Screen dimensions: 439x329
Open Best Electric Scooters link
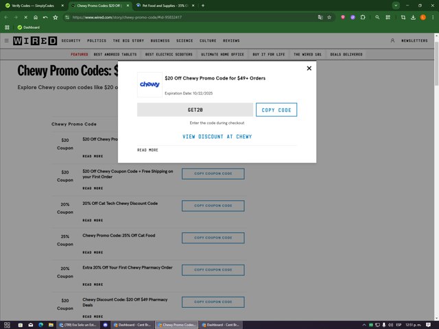click(x=169, y=54)
